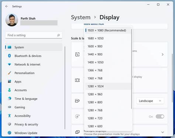
Task: Click the Personalisation paintbrush icon
Action: tap(10, 73)
